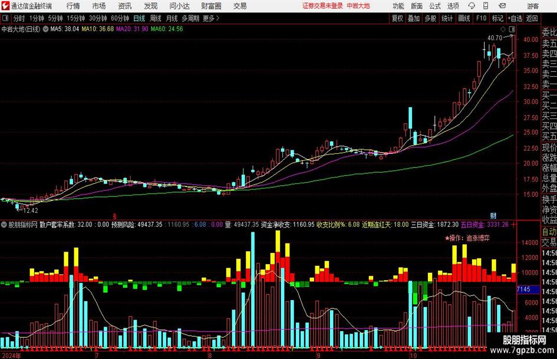Open the envelope message icon

point(502,6)
